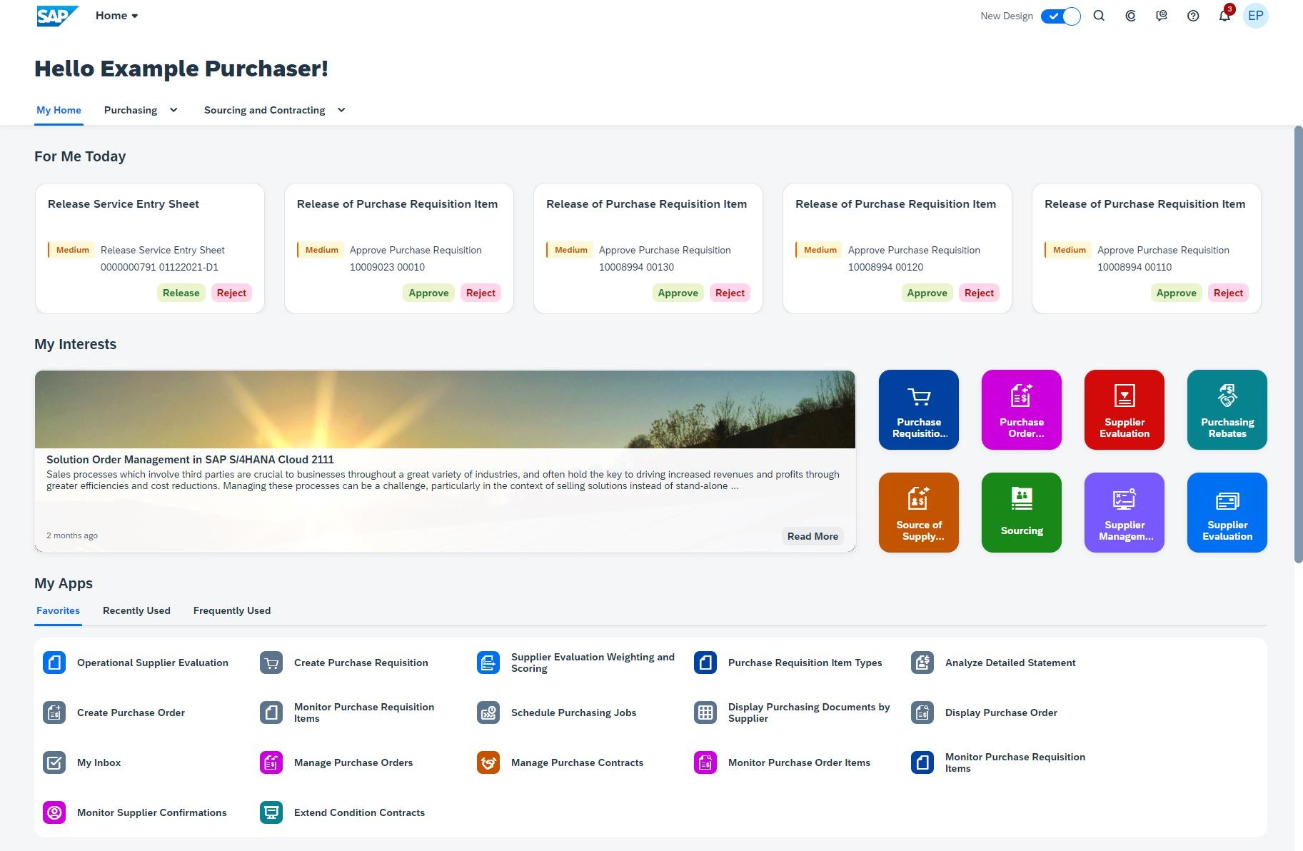Approve purchase requisition 10008994 00120
Image resolution: width=1303 pixels, height=851 pixels.
pos(927,293)
